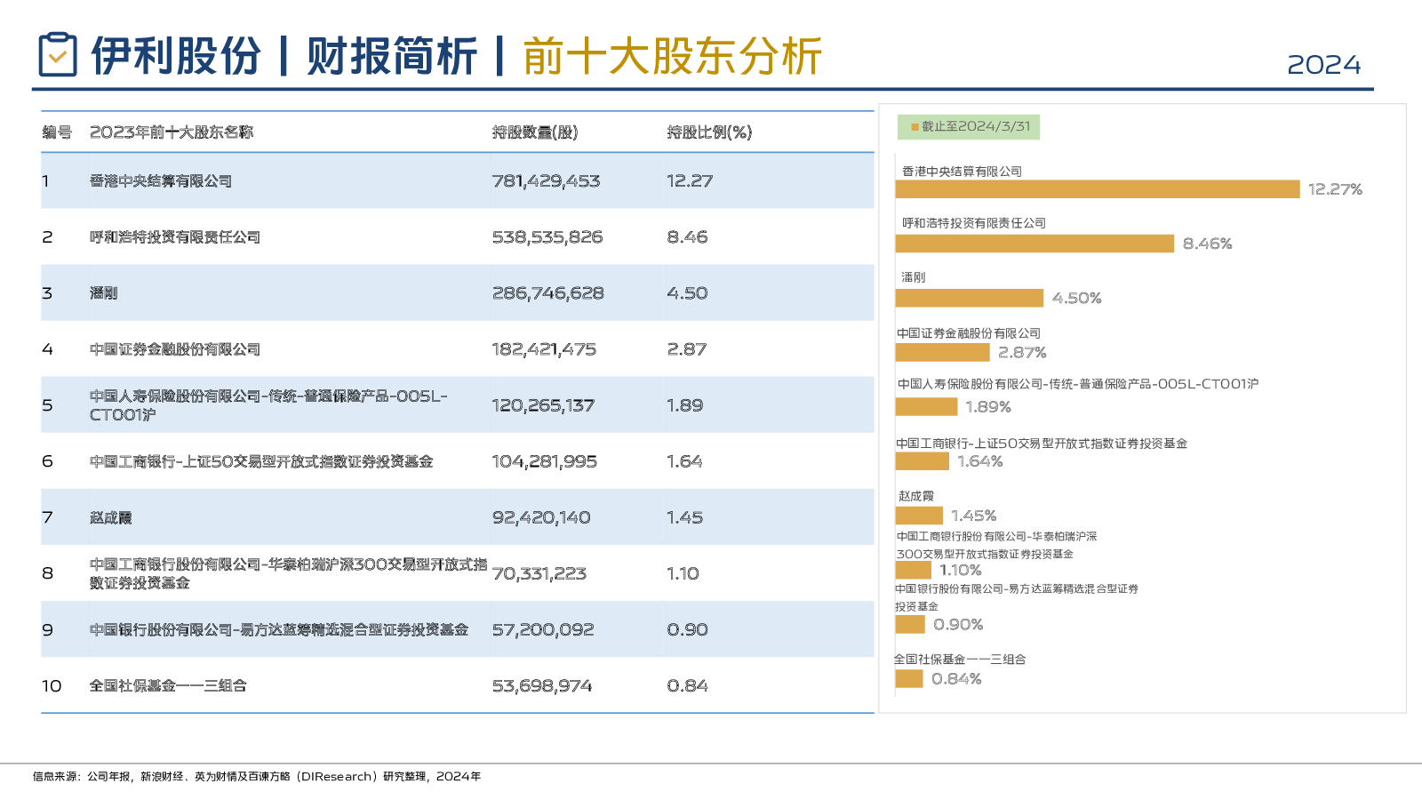Click the 伊利股份 title text
Image resolution: width=1422 pixels, height=800 pixels.
coord(176,56)
